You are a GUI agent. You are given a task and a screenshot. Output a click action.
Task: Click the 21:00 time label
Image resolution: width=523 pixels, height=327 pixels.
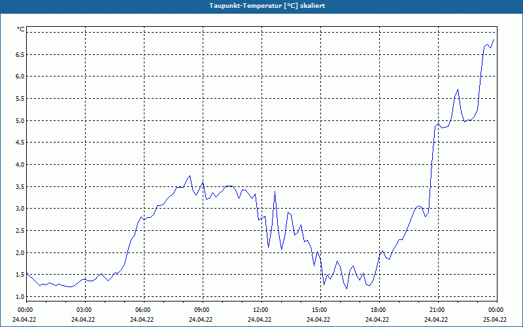437,310
